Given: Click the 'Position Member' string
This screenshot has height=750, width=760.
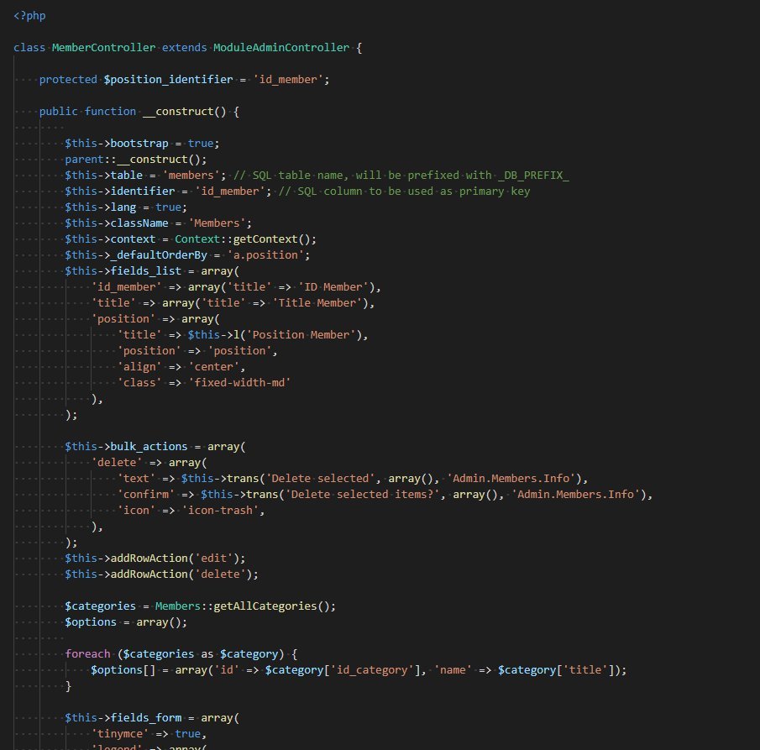Looking at the screenshot, I should click(x=301, y=335).
